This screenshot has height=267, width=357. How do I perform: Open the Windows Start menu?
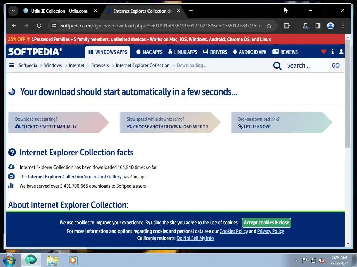pos(9,260)
